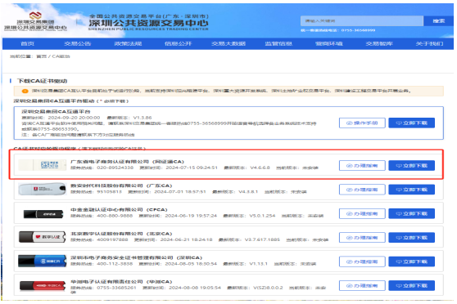Click 首页 link in the breadcrumb
457x304 pixels.
(x=41, y=56)
